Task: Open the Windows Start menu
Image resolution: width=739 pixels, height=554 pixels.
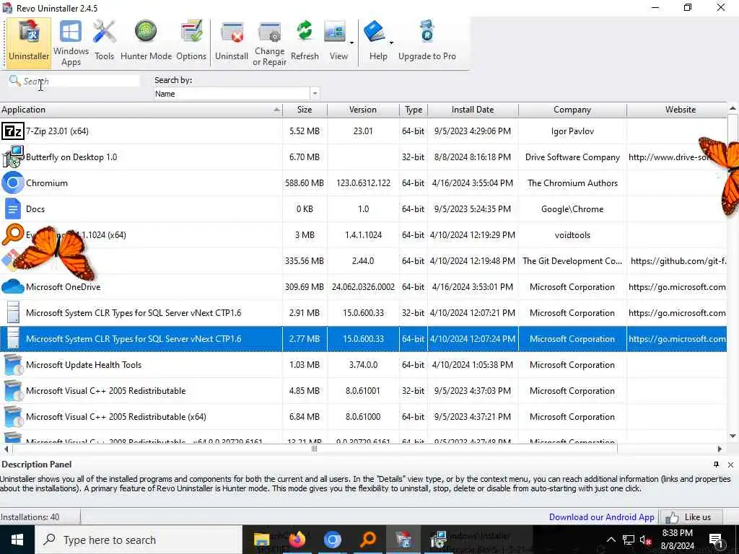Action: tap(17, 540)
